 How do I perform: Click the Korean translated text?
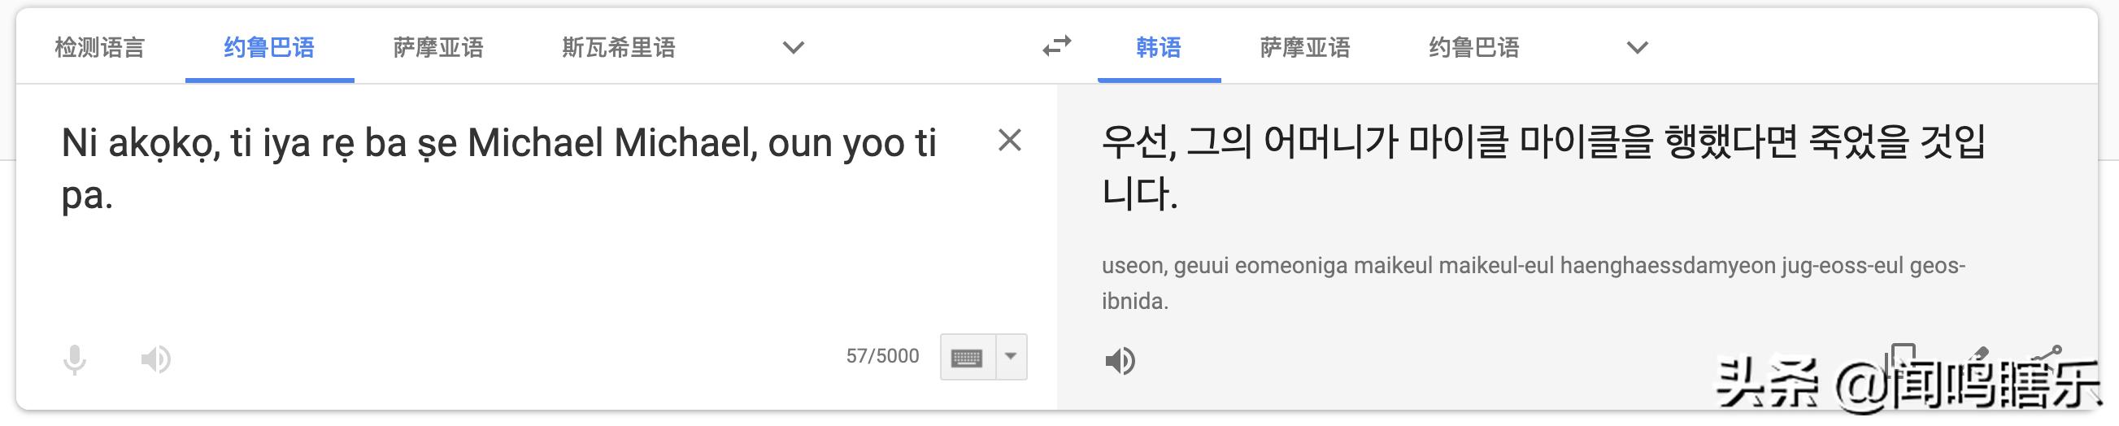click(x=1543, y=167)
